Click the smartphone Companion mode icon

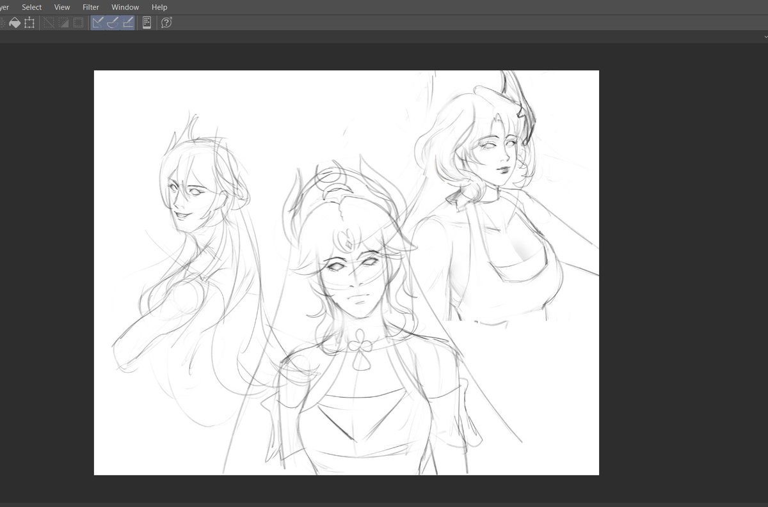click(x=147, y=23)
